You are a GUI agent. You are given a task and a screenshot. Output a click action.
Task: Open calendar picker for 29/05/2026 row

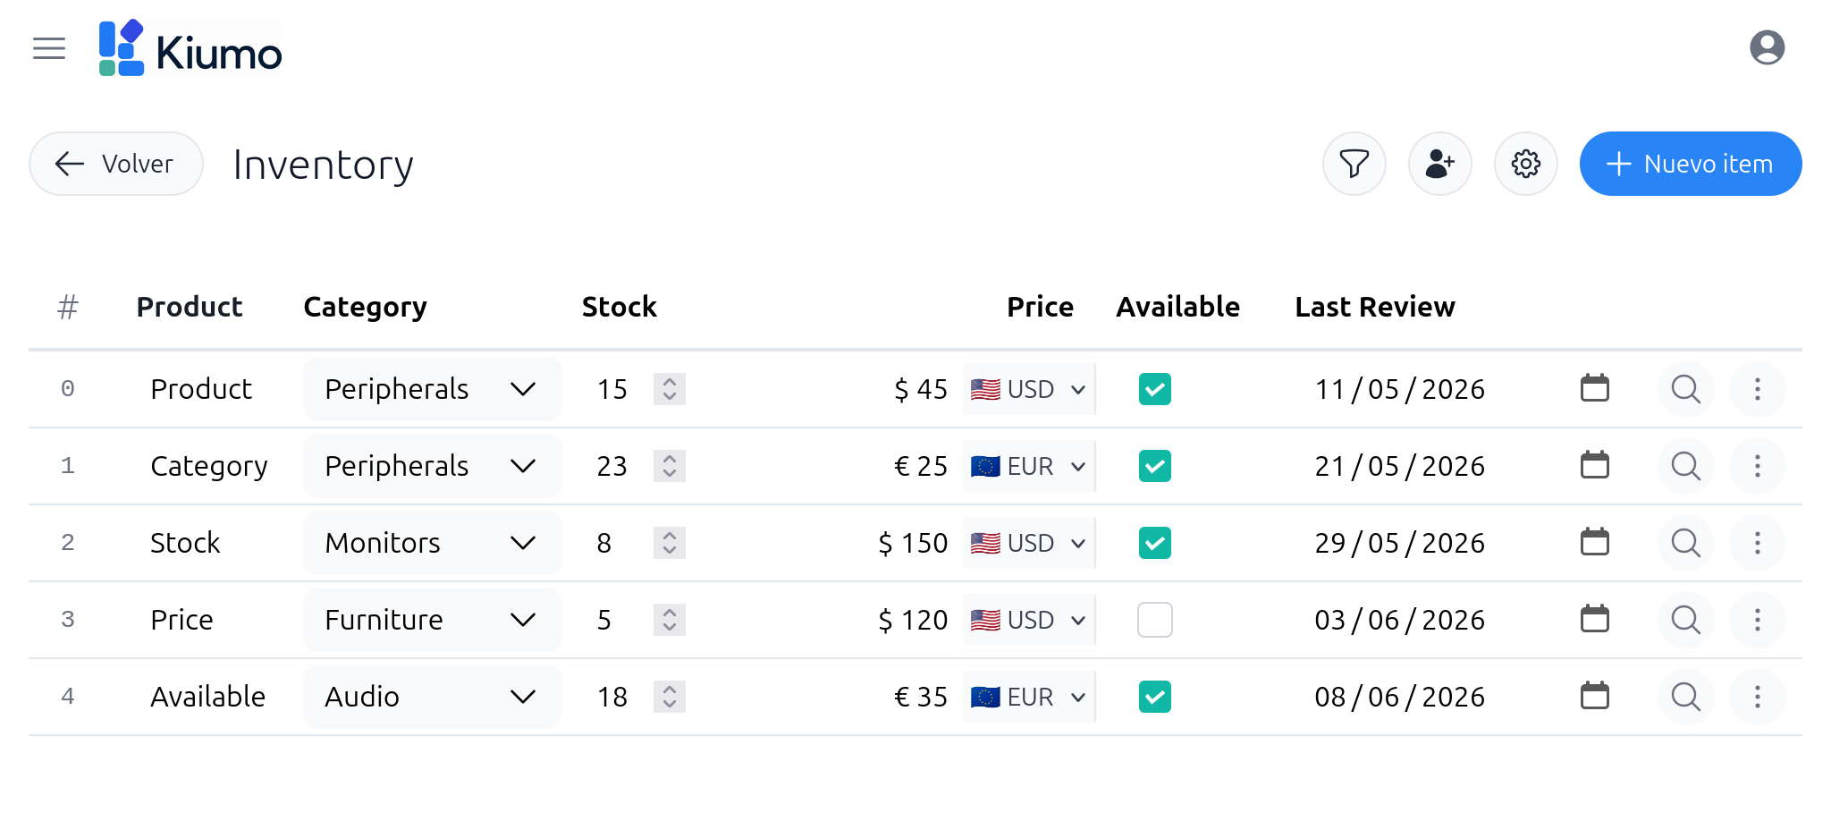coord(1594,542)
